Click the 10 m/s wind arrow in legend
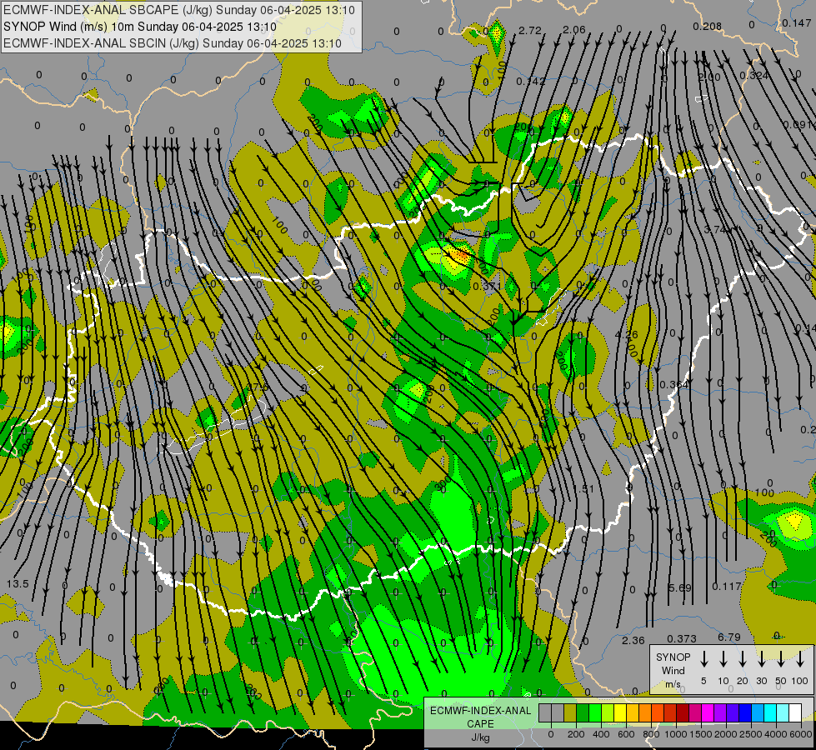This screenshot has width=816, height=750. (x=723, y=658)
